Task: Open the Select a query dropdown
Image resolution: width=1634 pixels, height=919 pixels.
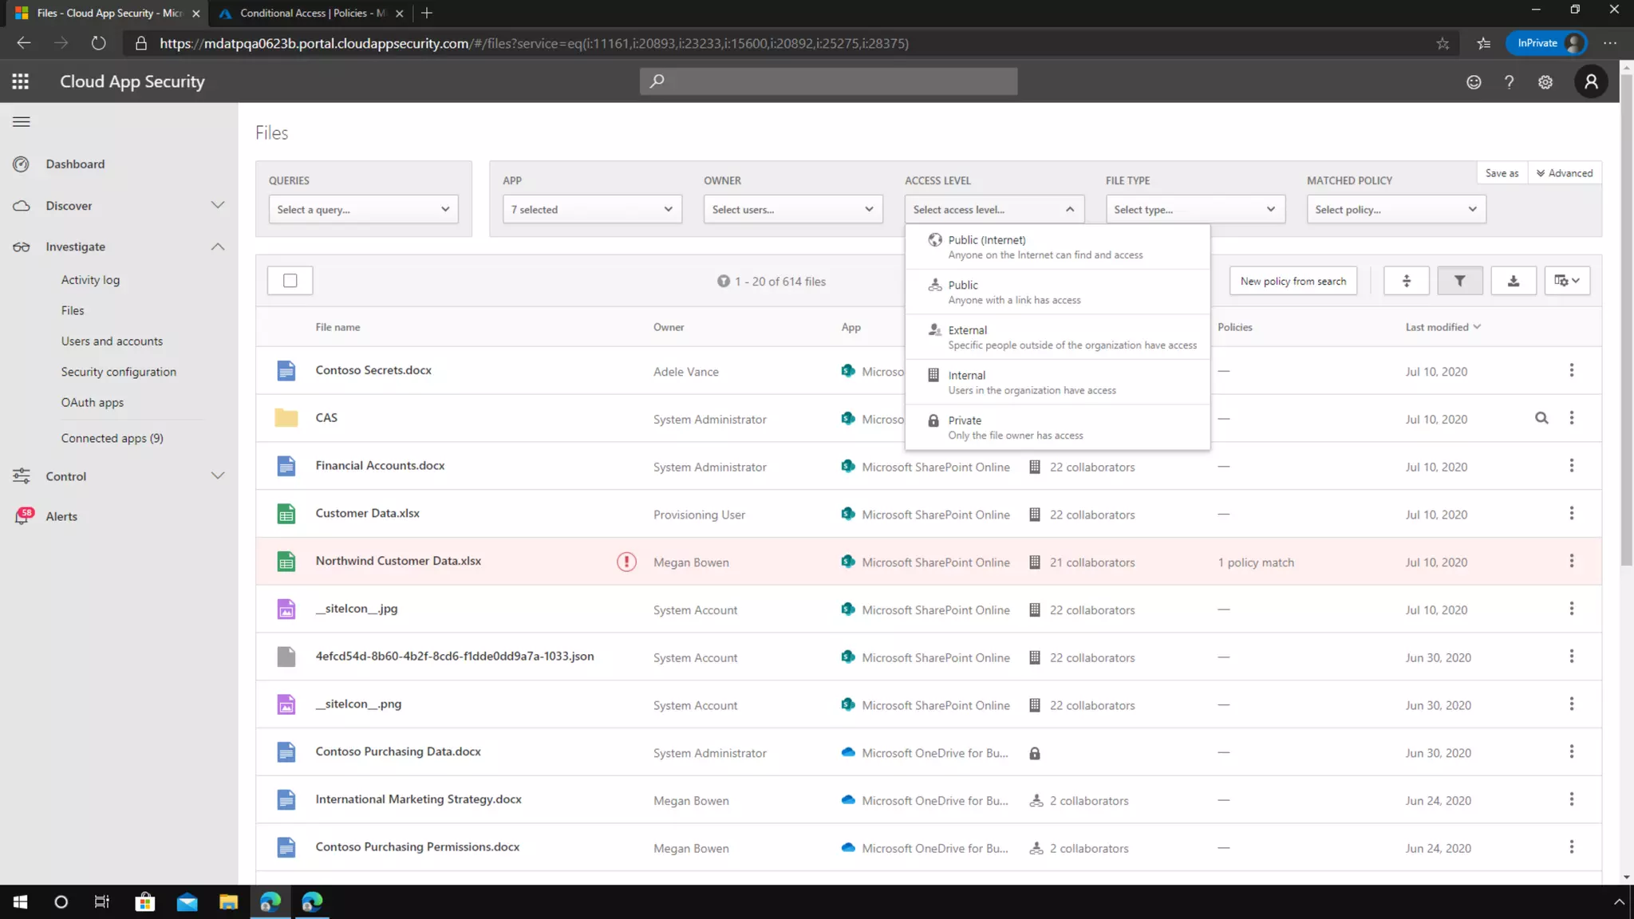Action: click(x=363, y=209)
